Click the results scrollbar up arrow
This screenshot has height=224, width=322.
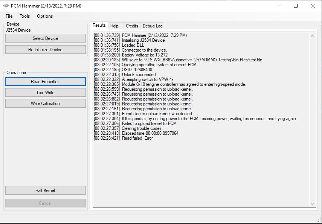pos(312,36)
